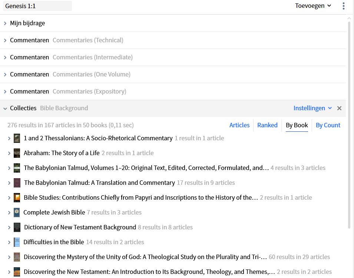Expand Commentaries (Expository) section
The width and height of the screenshot is (354, 278).
(5, 92)
